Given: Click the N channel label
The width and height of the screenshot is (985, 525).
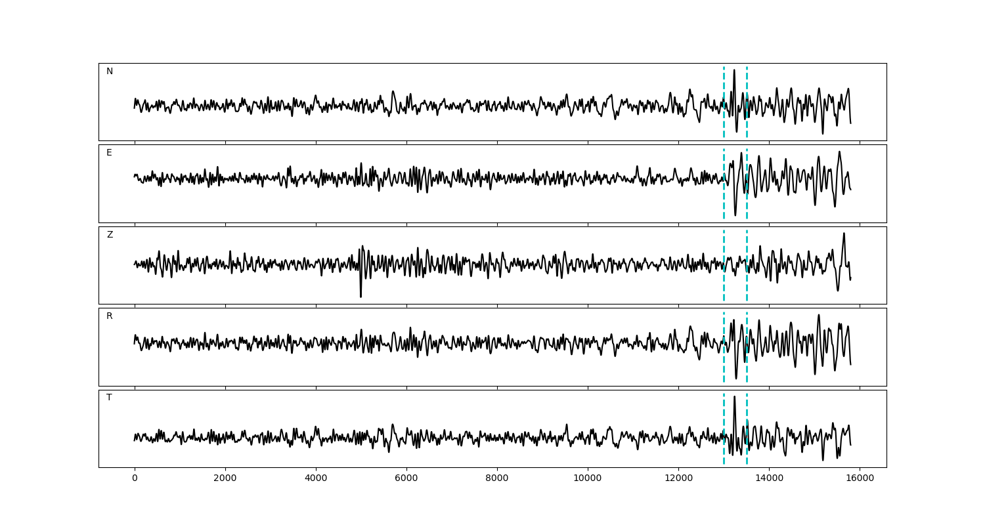Looking at the screenshot, I should [x=110, y=72].
